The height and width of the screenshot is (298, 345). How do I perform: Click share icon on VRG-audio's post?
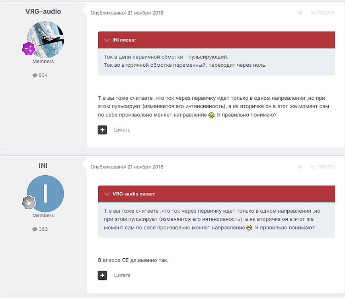(300, 13)
